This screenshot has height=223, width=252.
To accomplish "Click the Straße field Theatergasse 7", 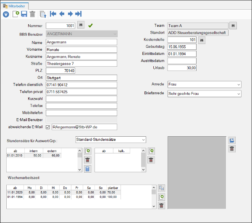I will tap(81, 64).
